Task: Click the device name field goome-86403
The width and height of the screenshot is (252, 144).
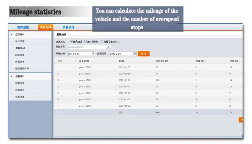Action: tap(87, 47)
